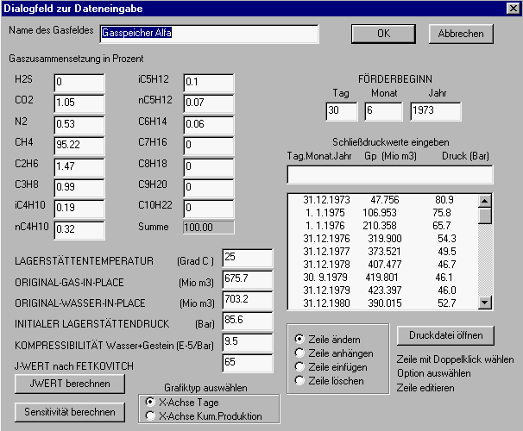The width and height of the screenshot is (523, 431).
Task: Click the Abbrechen button
Action: point(461,34)
